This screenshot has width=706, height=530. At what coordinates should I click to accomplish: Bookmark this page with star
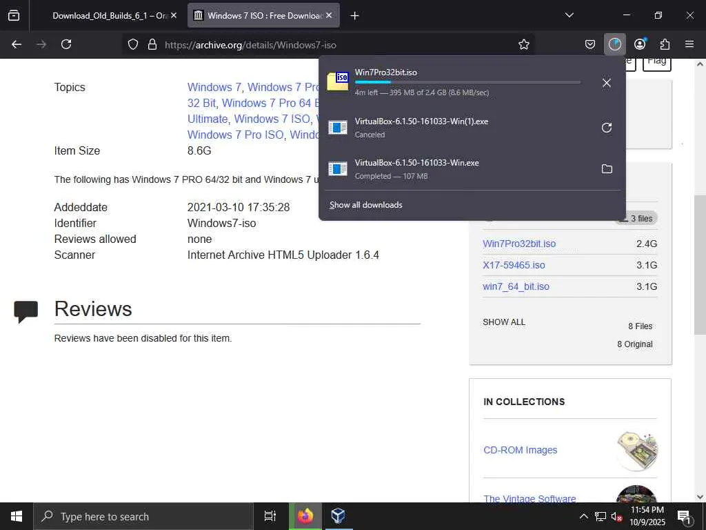pos(524,44)
